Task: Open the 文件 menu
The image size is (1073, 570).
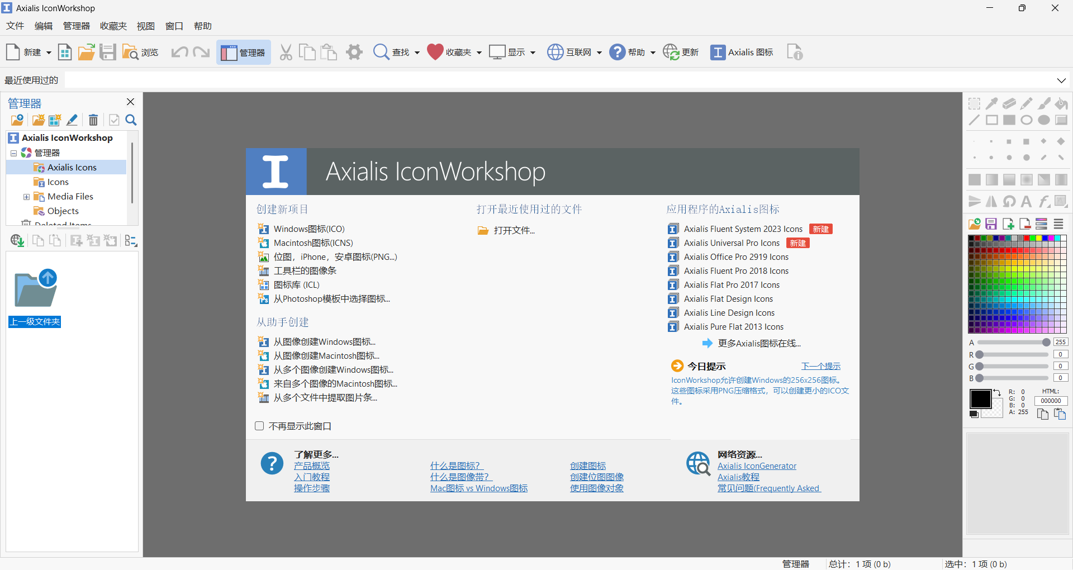Action: click(15, 26)
